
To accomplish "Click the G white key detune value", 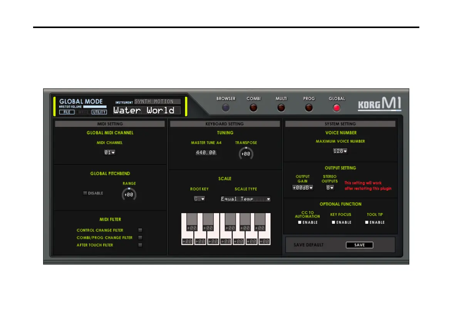I will pyautogui.click(x=239, y=241).
